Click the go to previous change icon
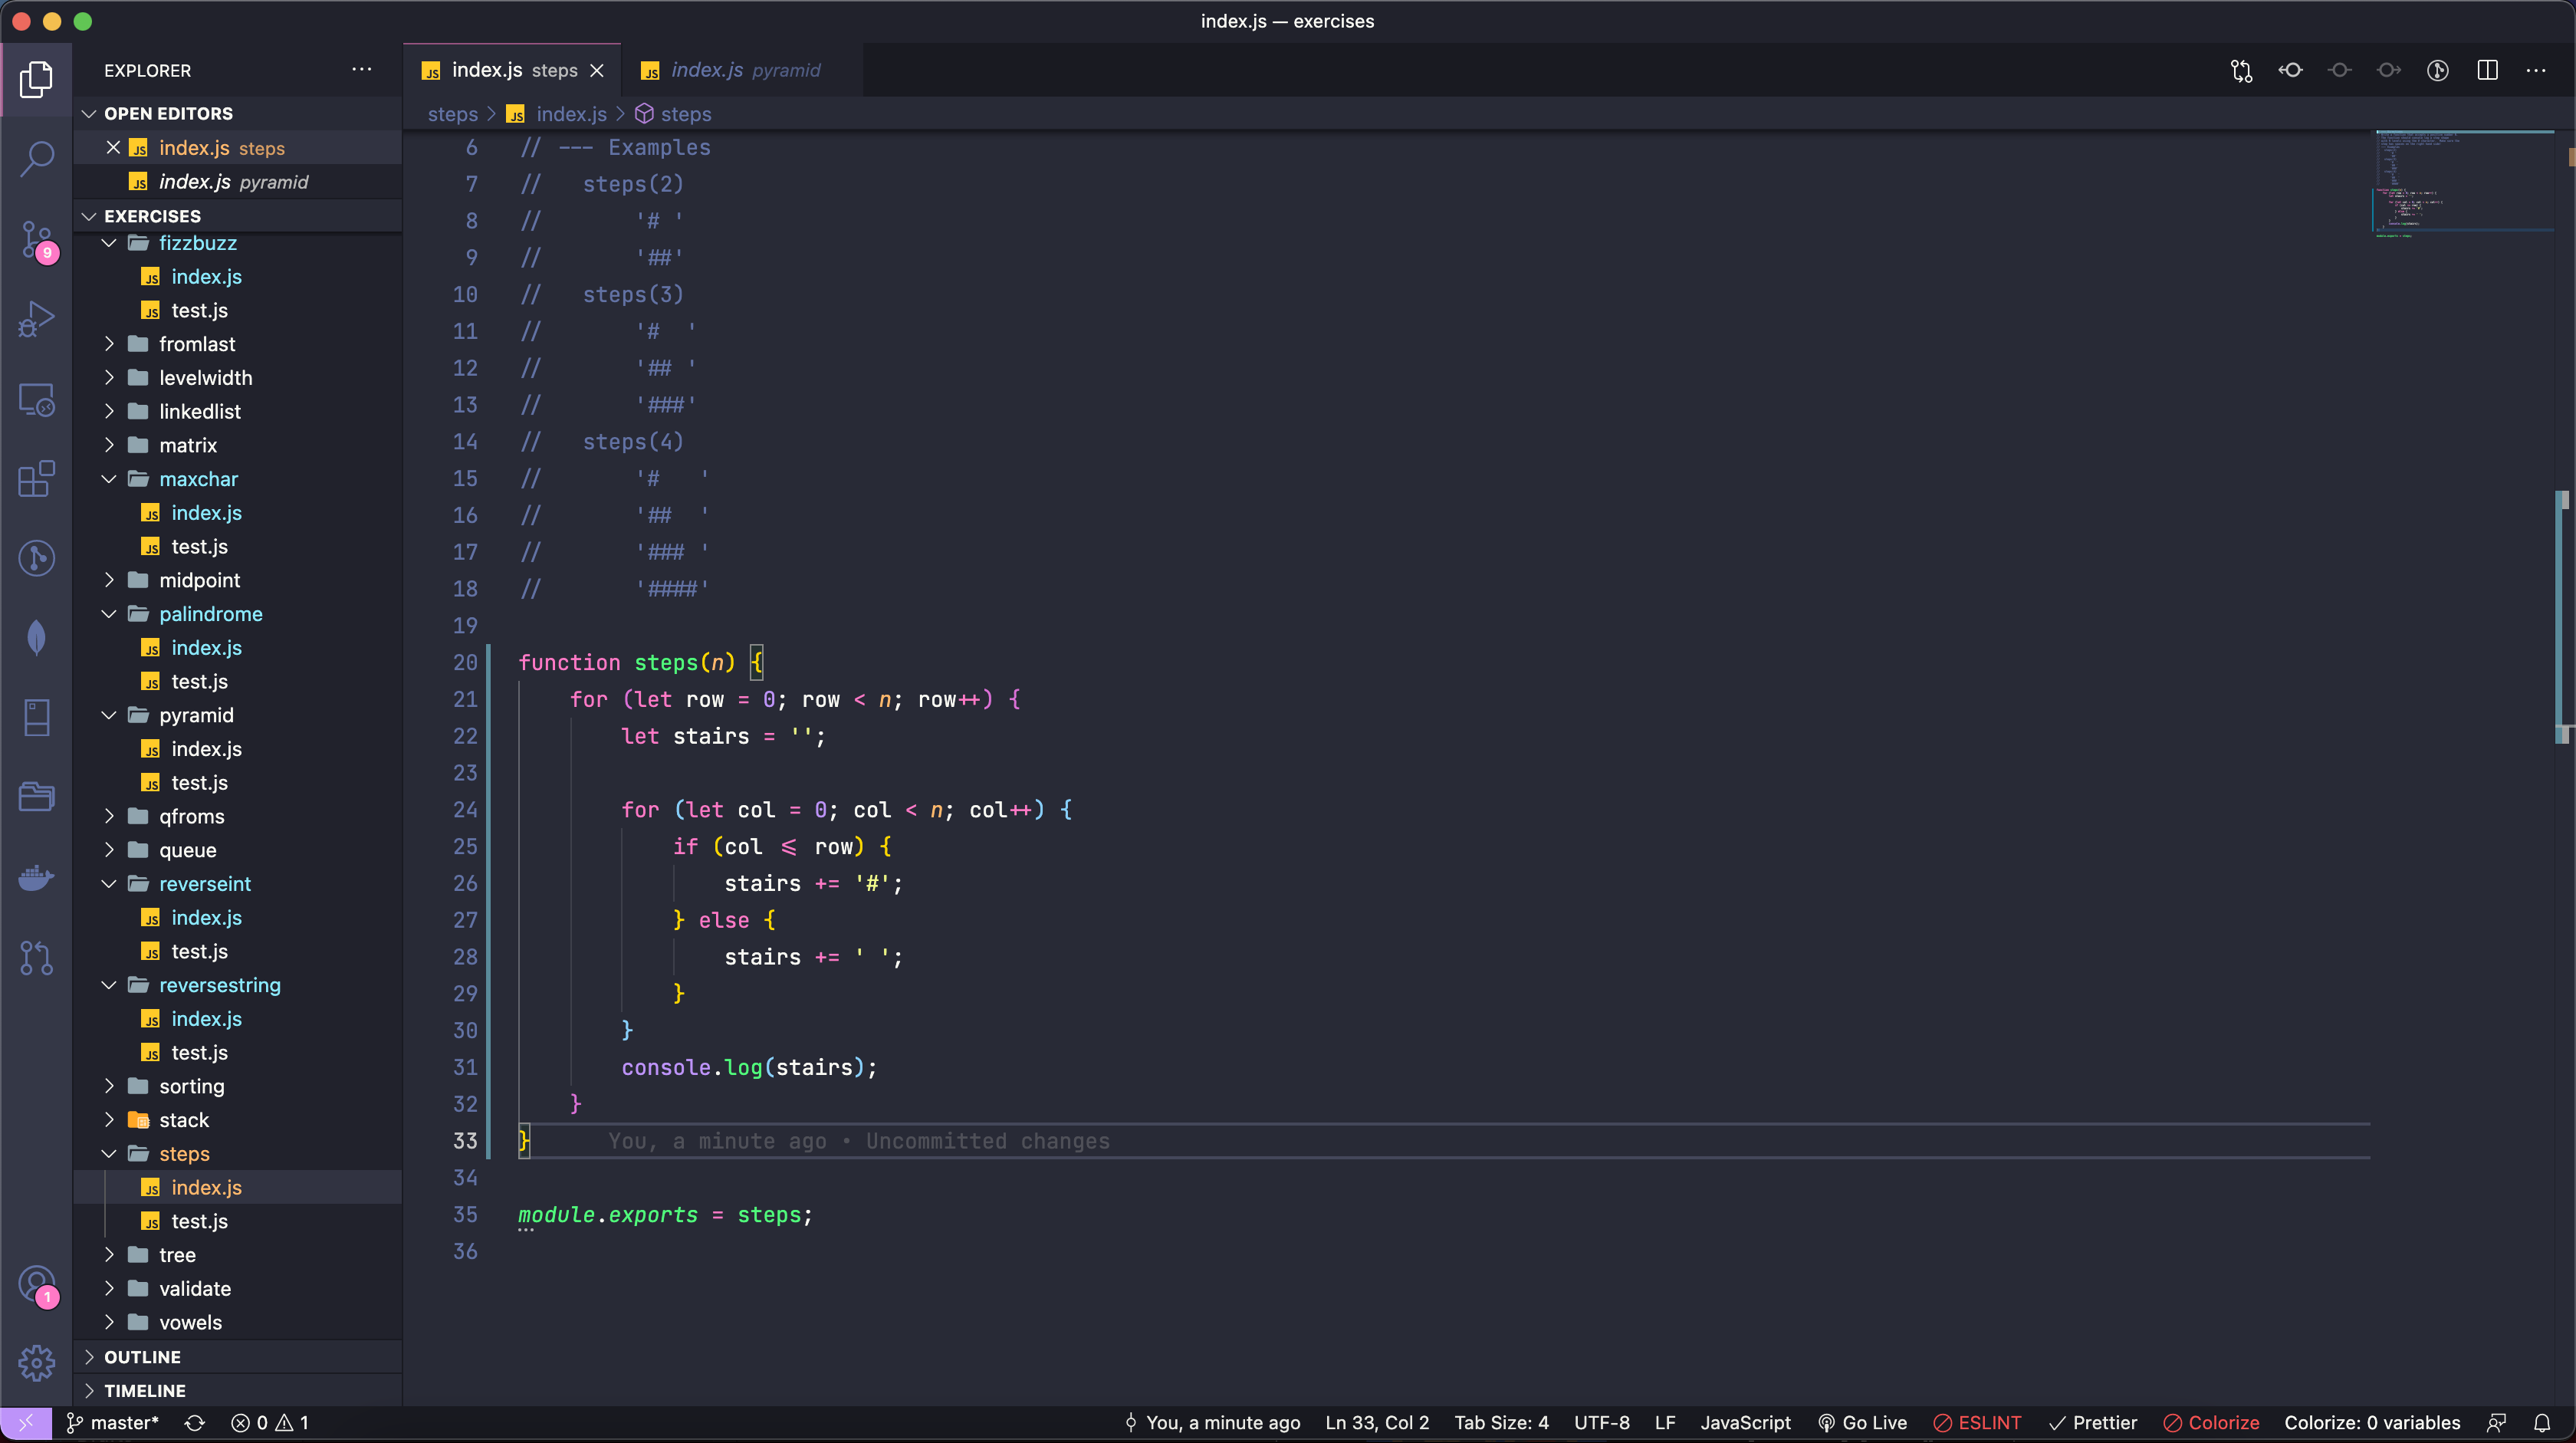This screenshot has width=2576, height=1443. click(2291, 70)
